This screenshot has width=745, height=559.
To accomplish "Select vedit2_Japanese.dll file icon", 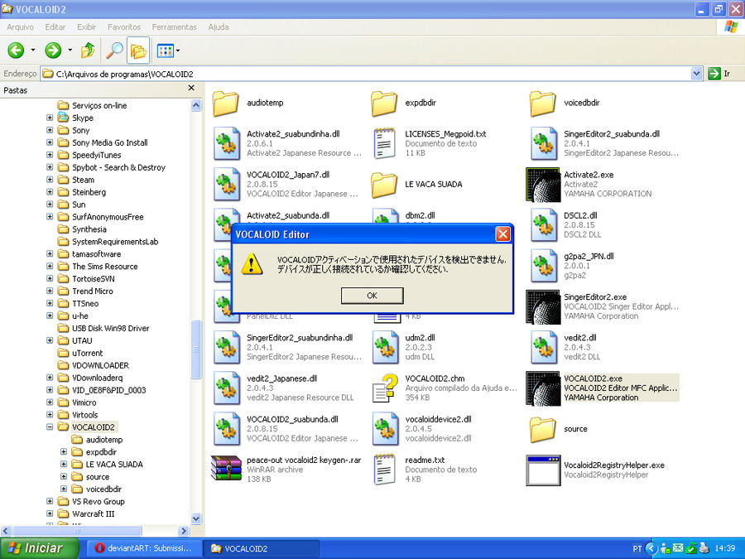I will pos(226,388).
